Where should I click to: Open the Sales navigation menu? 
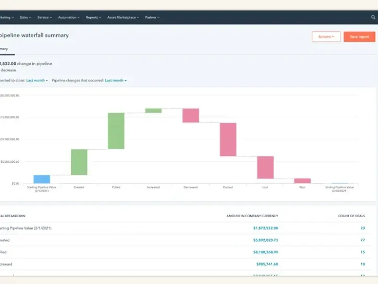(x=25, y=17)
